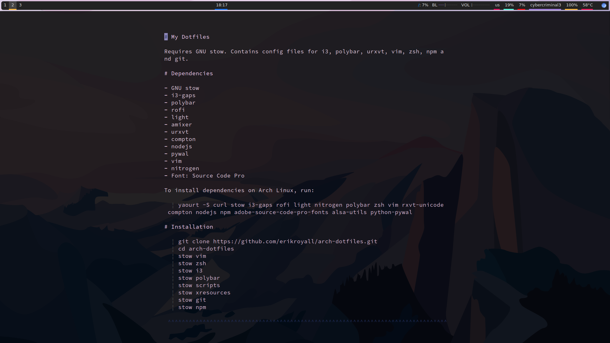
Task: Click the 58°C temperature module
Action: (x=587, y=5)
